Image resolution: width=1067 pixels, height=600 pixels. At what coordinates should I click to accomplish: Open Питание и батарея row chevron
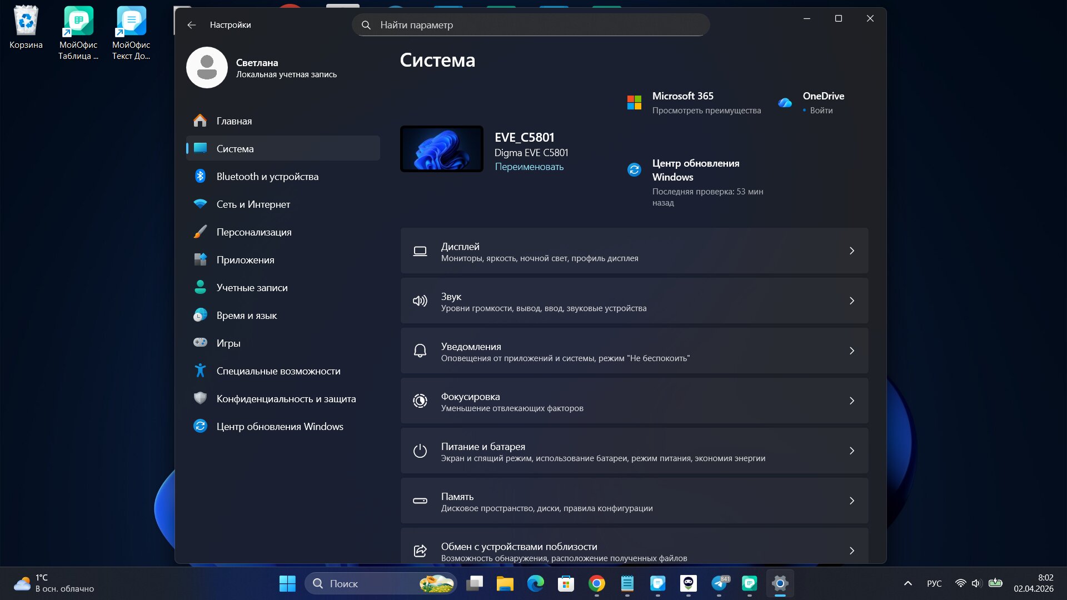851,451
